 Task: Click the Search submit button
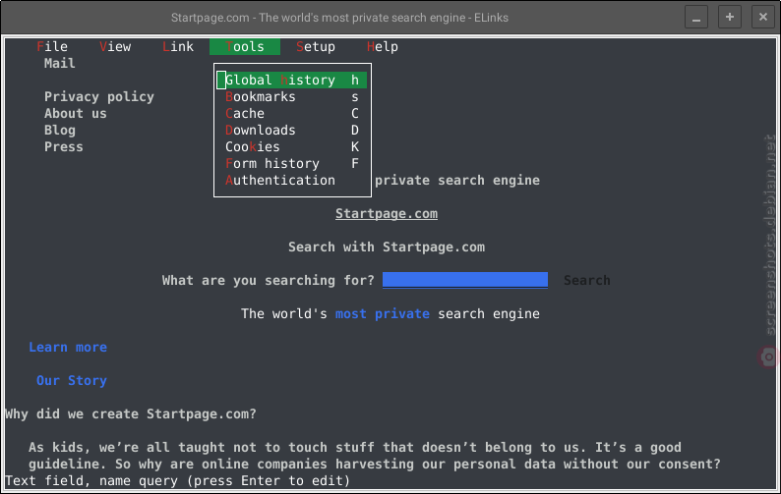point(587,281)
